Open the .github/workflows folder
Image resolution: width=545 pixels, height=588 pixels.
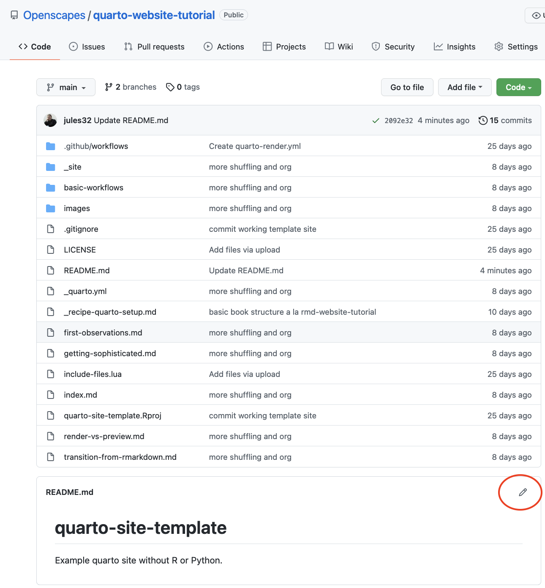click(x=96, y=146)
